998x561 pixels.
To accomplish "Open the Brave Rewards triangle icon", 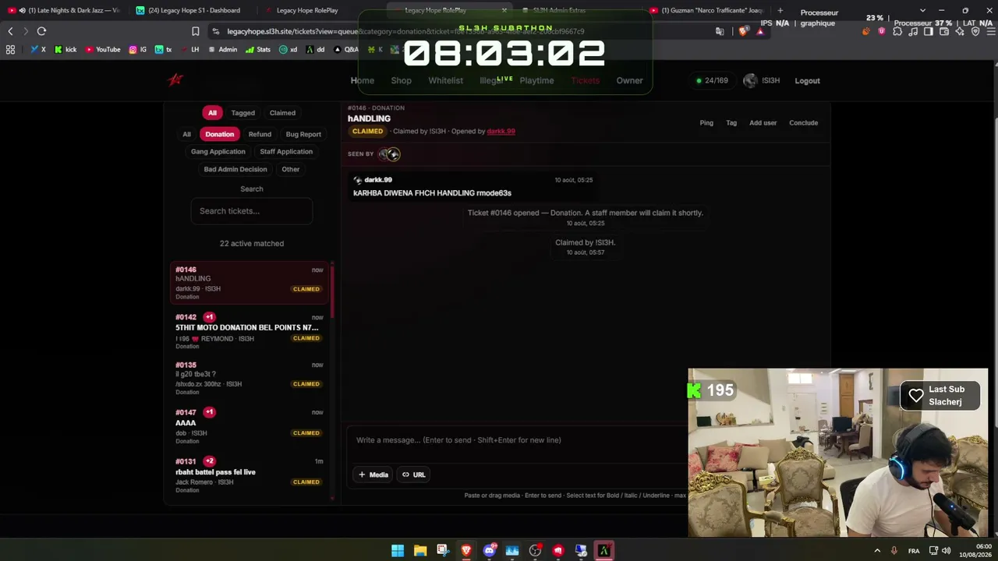I will click(x=760, y=31).
